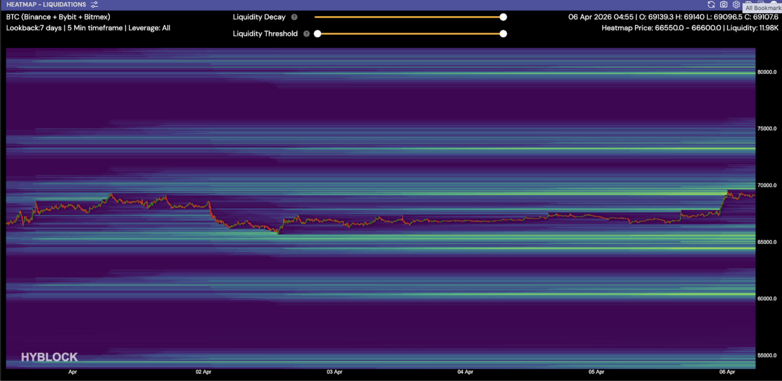Screen dimensions: 782x381
Task: Open the gear settings icon
Action: [736, 5]
